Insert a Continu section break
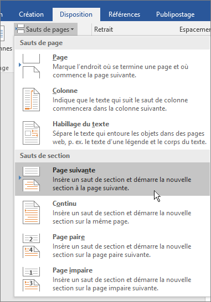 click(x=112, y=212)
